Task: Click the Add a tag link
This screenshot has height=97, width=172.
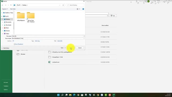Action: [x=37, y=41]
